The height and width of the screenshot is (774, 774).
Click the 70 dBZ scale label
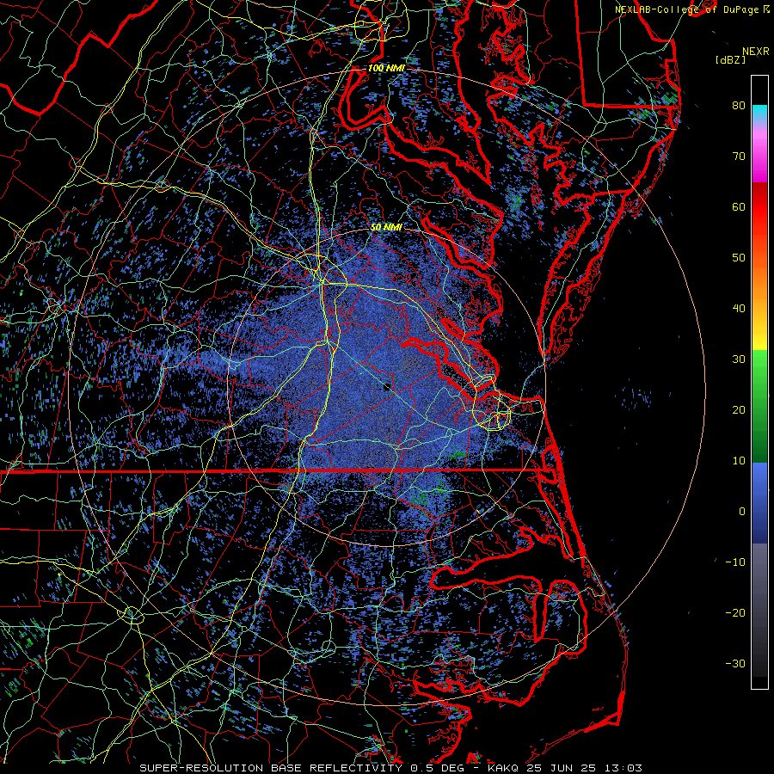[x=739, y=156]
